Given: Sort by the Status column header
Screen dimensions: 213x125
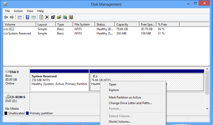Looking at the screenshot, I should [x=105, y=24].
